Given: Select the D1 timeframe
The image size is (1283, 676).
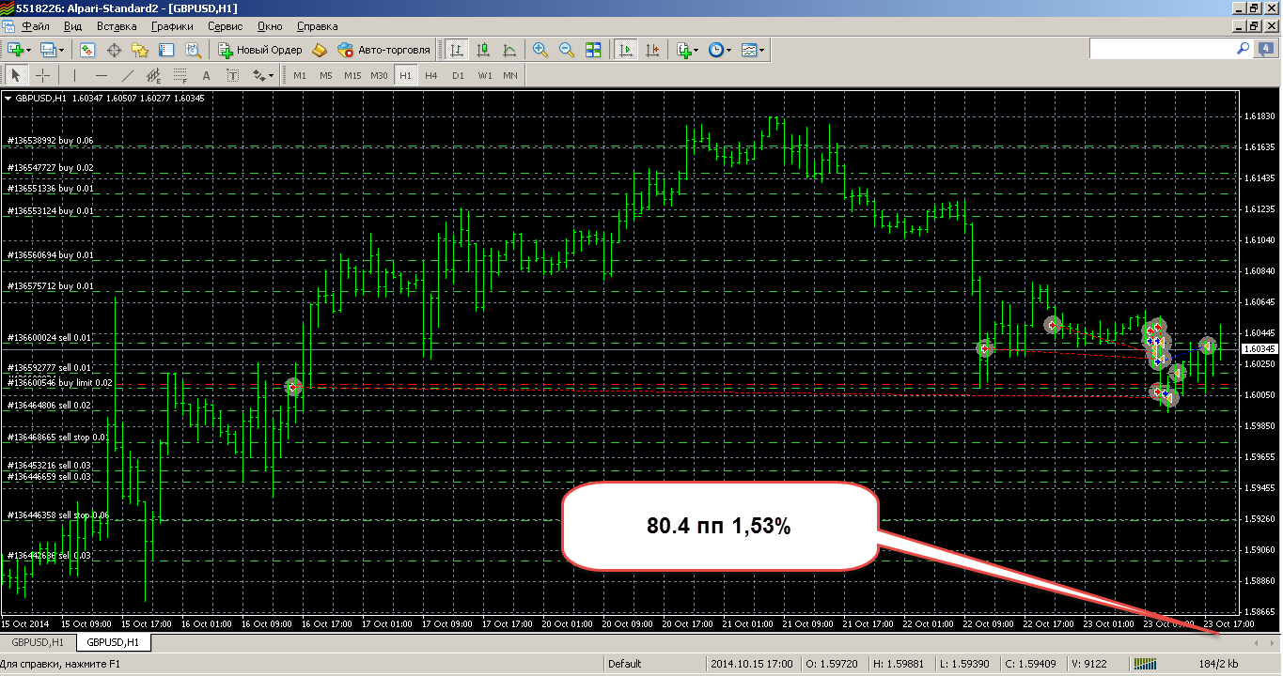Looking at the screenshot, I should 458,75.
